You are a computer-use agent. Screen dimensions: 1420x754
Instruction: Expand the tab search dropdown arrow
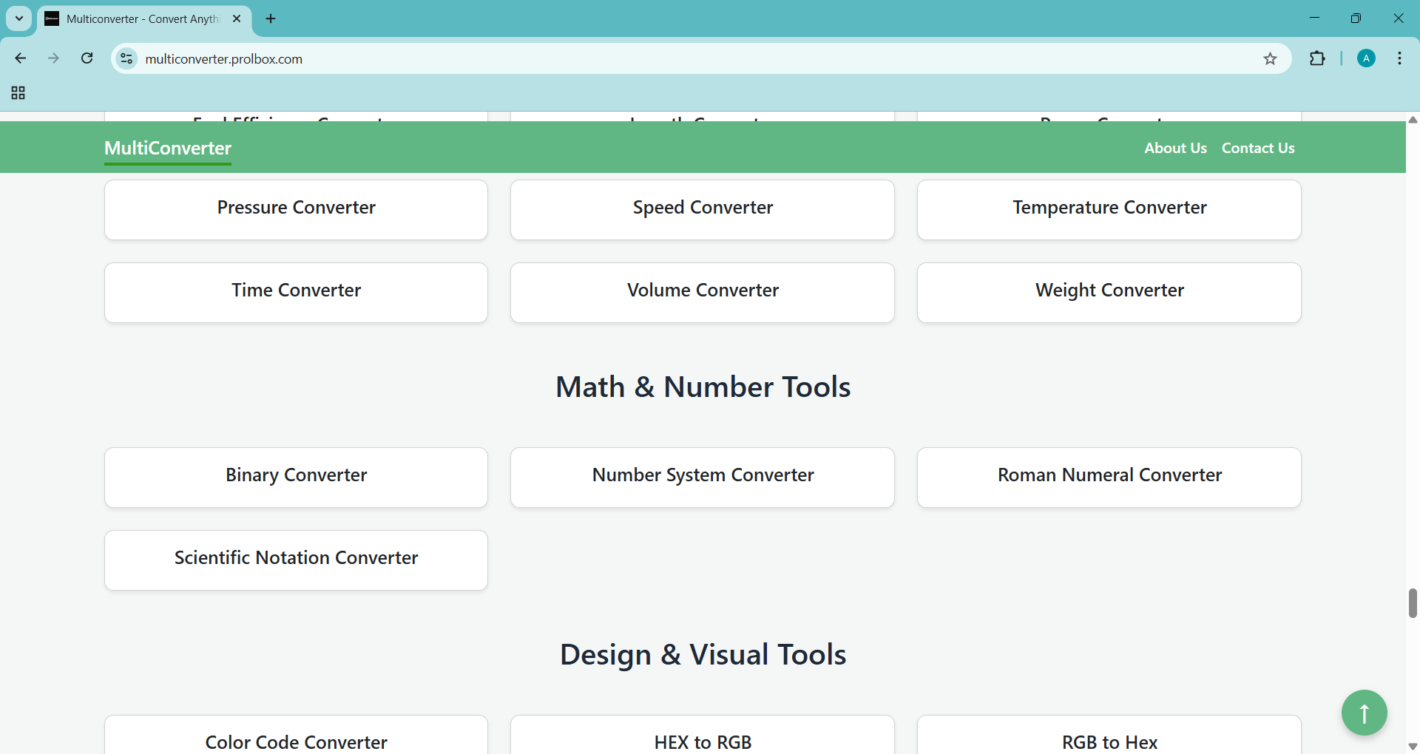19,18
